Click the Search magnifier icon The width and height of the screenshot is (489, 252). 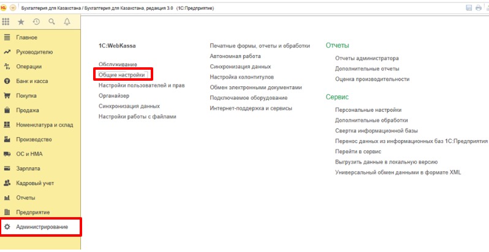pyautogui.click(x=51, y=21)
